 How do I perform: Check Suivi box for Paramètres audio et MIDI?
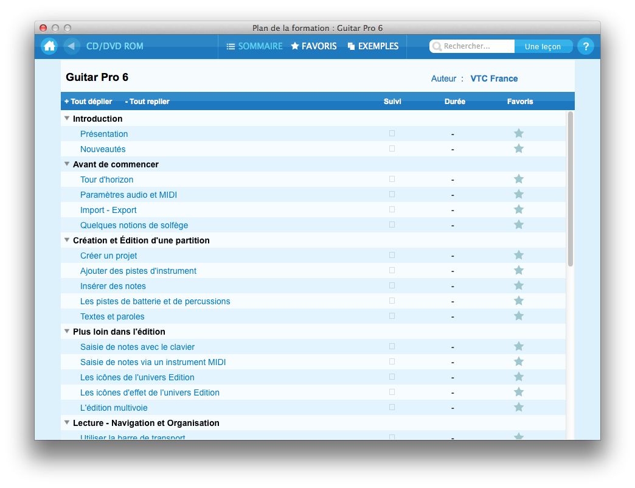(392, 194)
